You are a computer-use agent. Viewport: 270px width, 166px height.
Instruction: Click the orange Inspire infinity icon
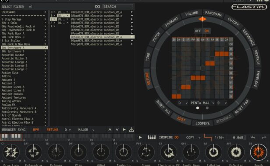[x=177, y=138]
